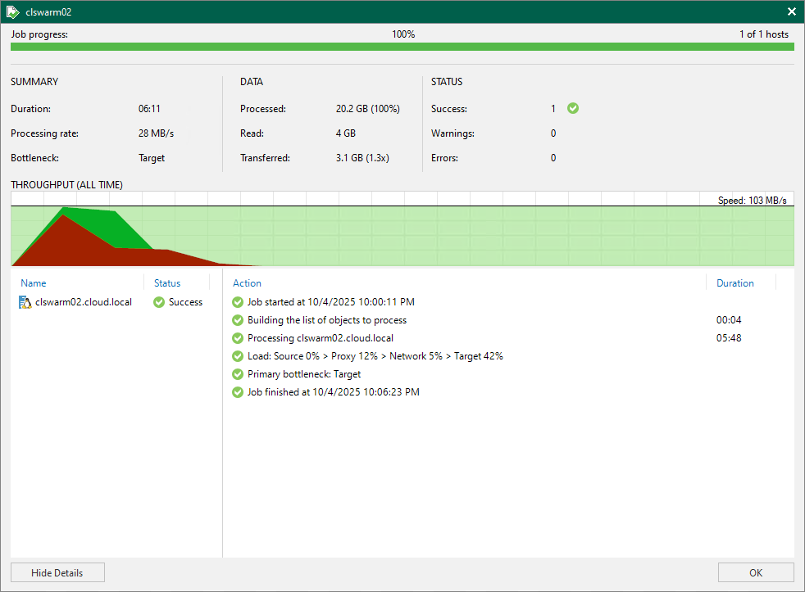Click the check icon beside Load: Source entry

click(x=238, y=356)
